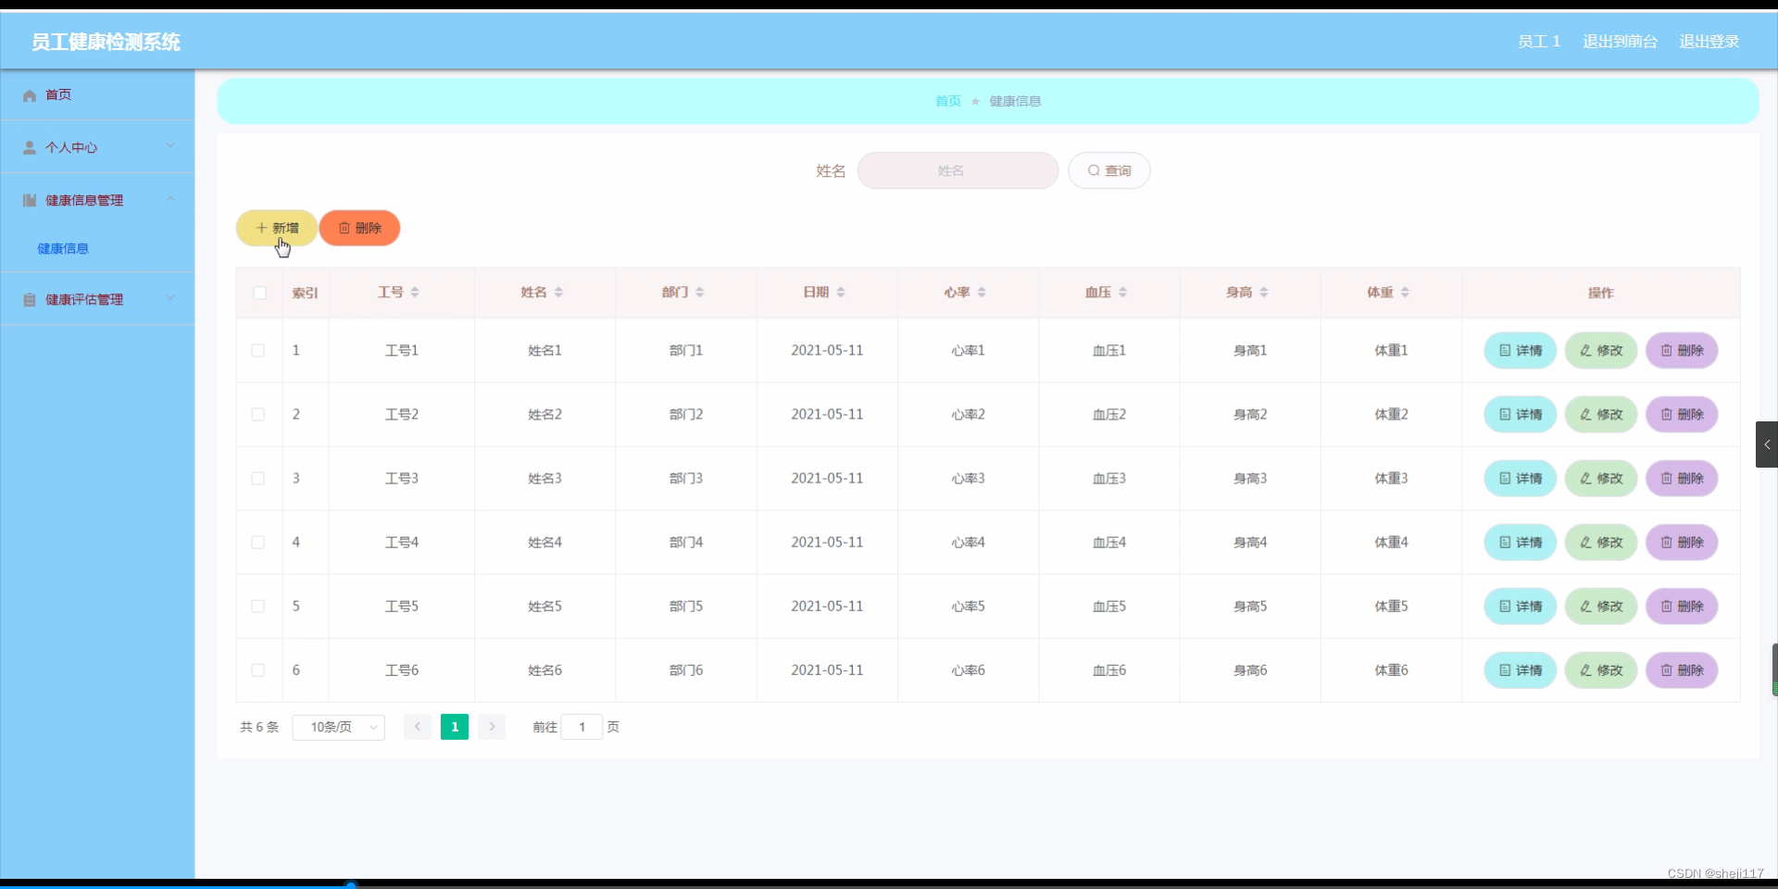
Task: Click the 健康信息管理 chart icon
Action: click(28, 200)
